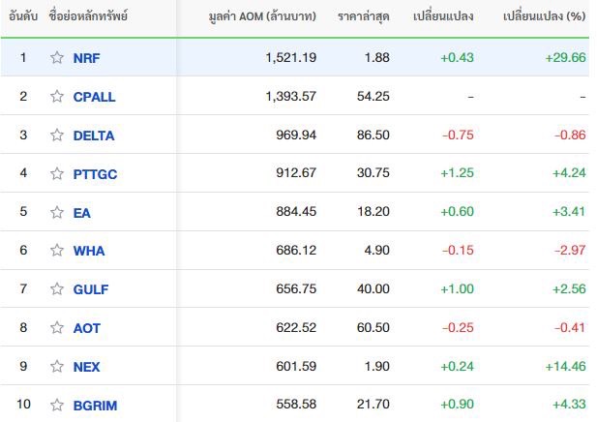Sort by เปลี่ยนแปลง (%) column header
This screenshot has width=597, height=422.
(544, 16)
